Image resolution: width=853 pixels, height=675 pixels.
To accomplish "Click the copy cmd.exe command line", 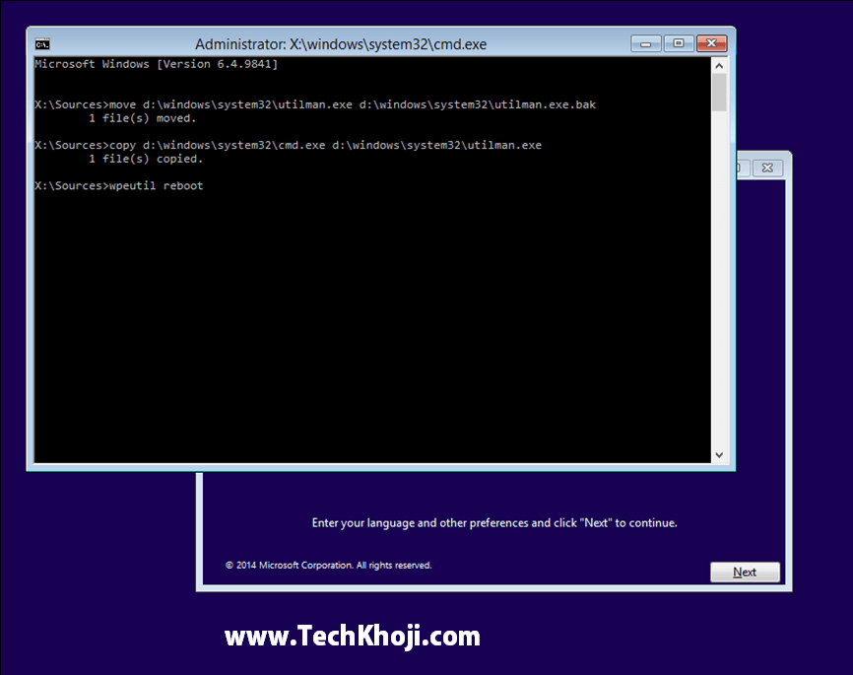I will pyautogui.click(x=288, y=145).
